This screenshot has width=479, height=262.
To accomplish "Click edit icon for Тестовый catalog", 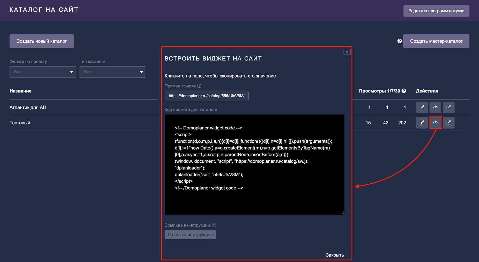I will click(x=422, y=123).
